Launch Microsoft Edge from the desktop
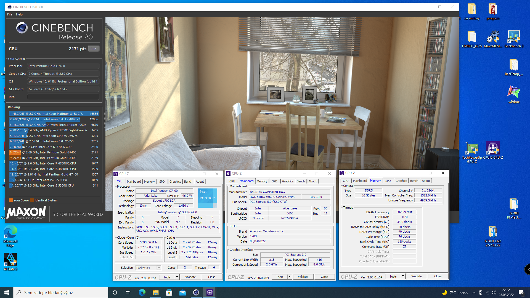The image size is (530, 298). point(10,236)
